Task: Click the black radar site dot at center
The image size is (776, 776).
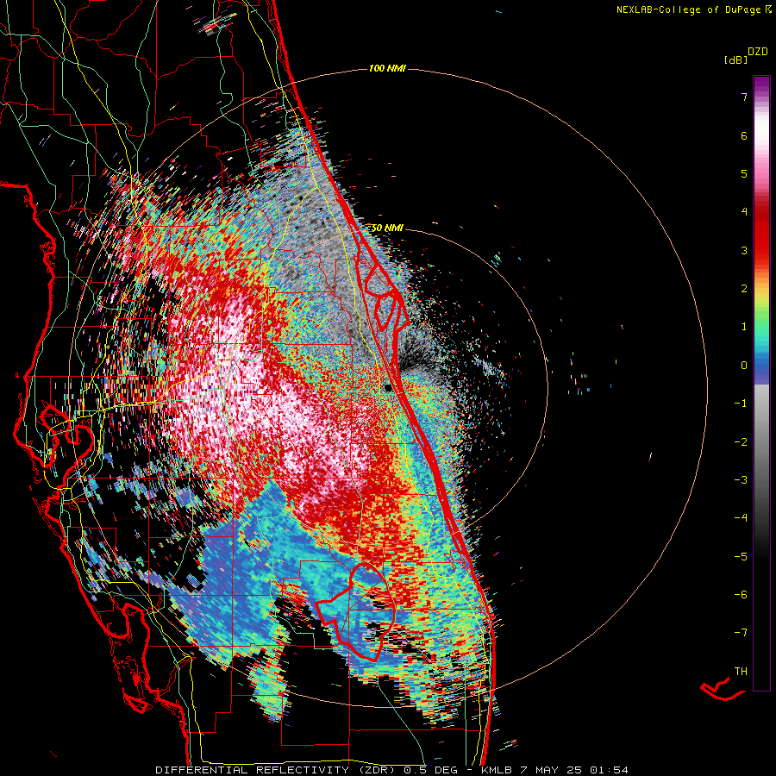Action: point(388,387)
